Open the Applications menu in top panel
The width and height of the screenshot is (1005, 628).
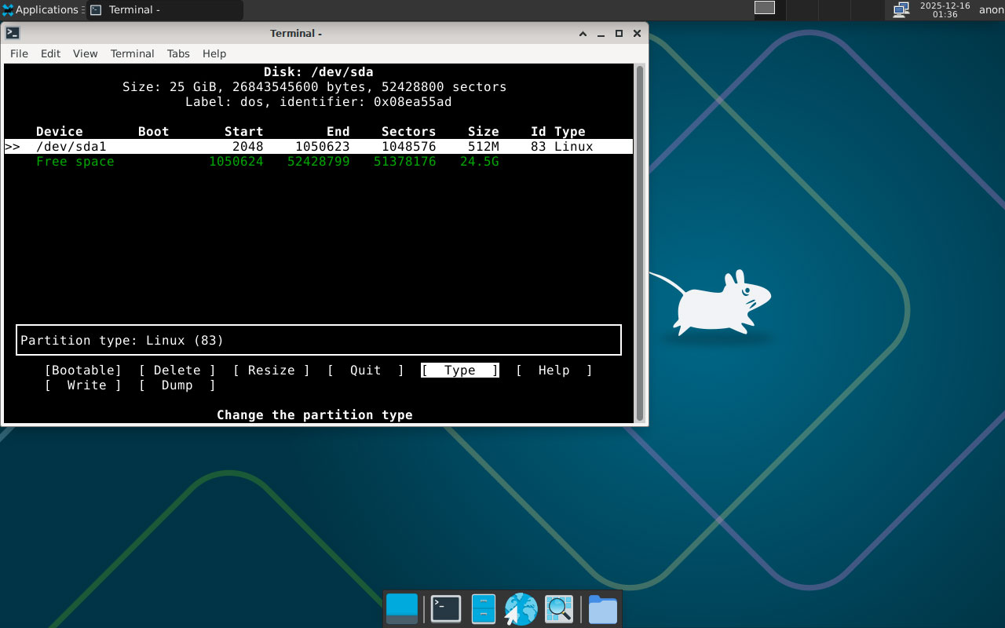pos(41,10)
